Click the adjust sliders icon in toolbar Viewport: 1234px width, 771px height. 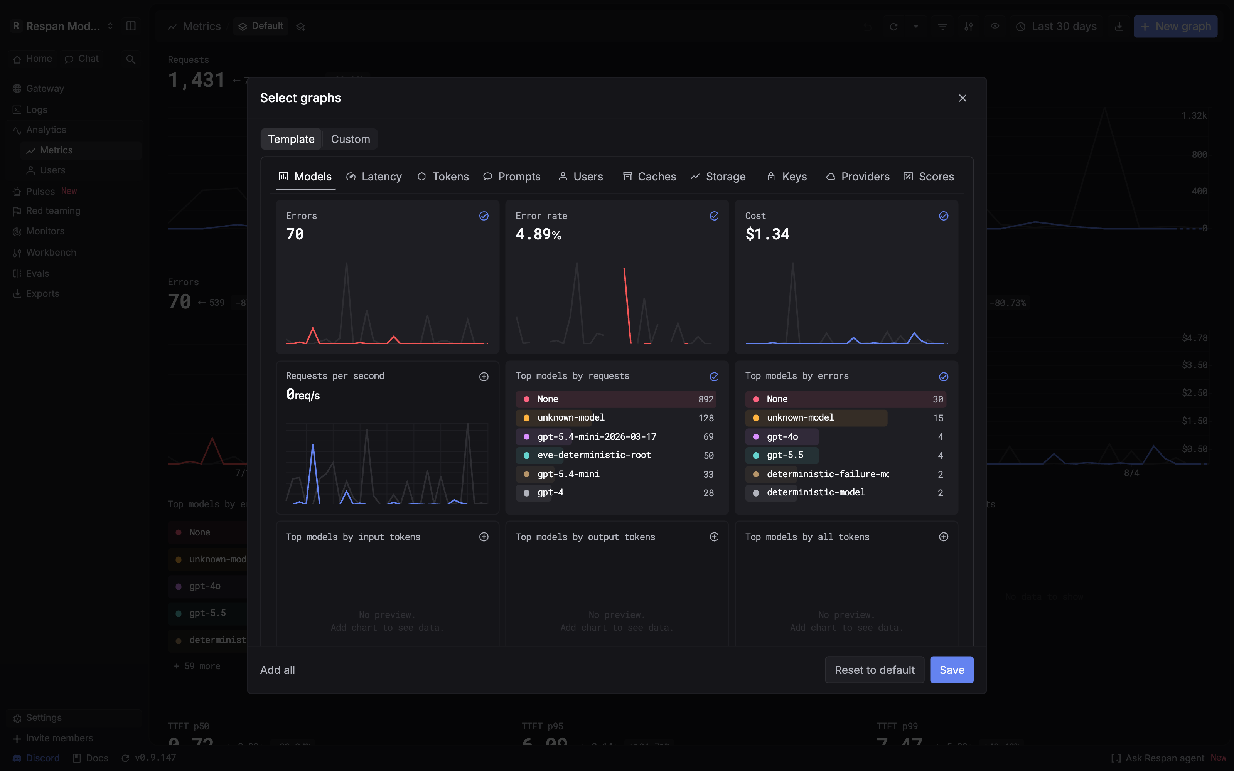click(968, 27)
